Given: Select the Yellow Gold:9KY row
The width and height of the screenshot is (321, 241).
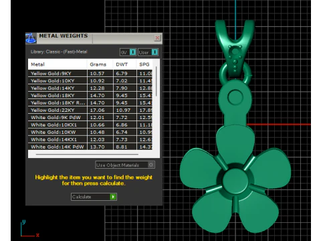Looking at the screenshot, I should click(x=90, y=74).
